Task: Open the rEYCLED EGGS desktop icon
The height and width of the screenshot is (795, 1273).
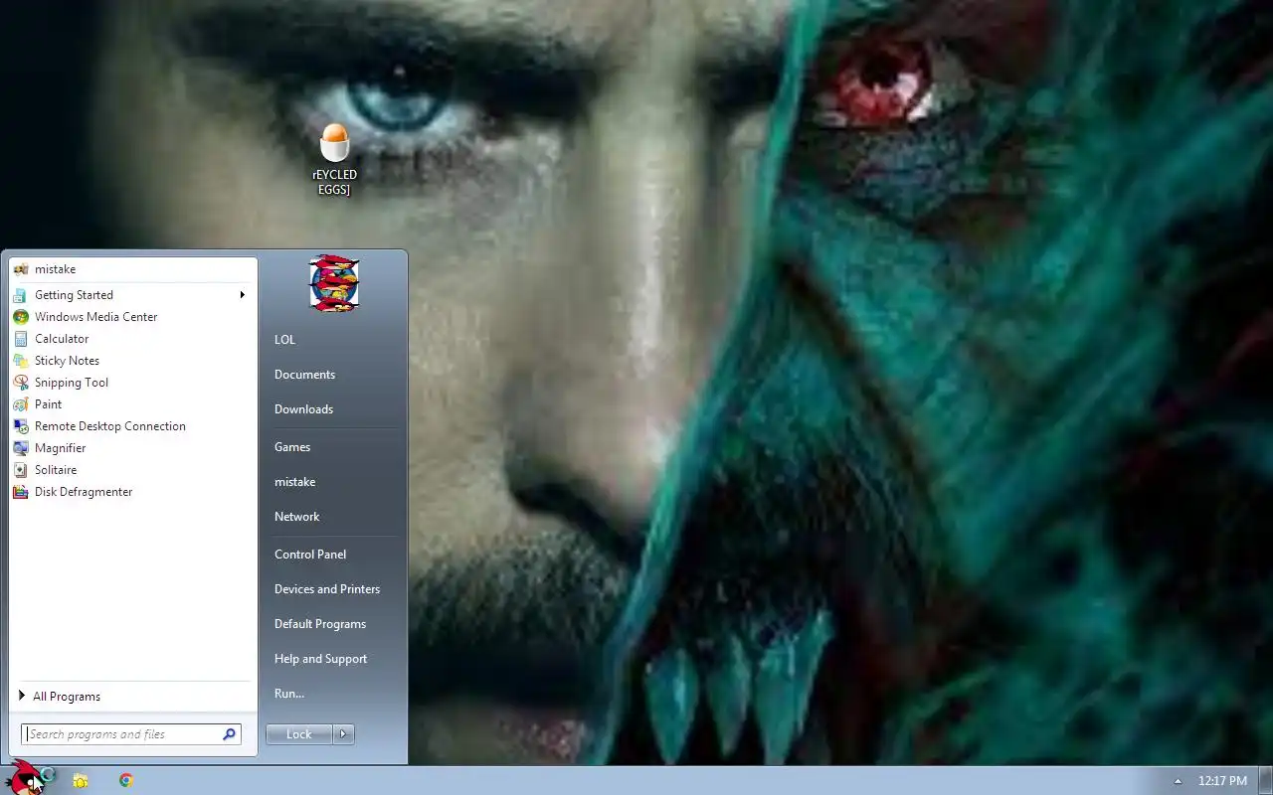Action: [334, 159]
